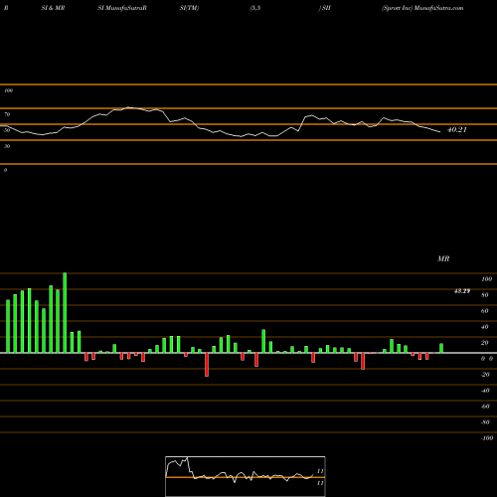Click the '(5,5' parameter text in header
This screenshot has width=497, height=497.
click(x=255, y=8)
